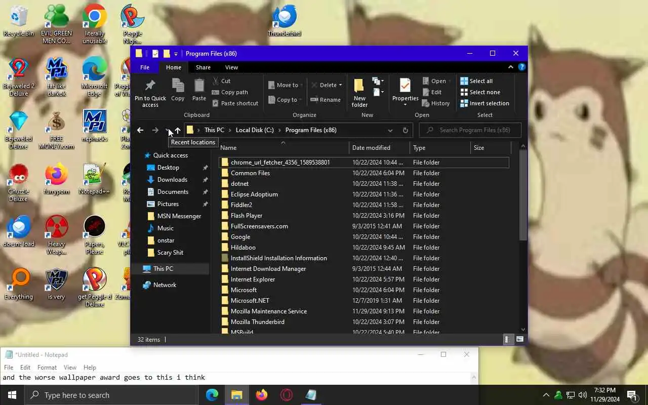This screenshot has width=648, height=405.
Task: Select the Mozilla Thunderbird folder
Action: [364, 322]
